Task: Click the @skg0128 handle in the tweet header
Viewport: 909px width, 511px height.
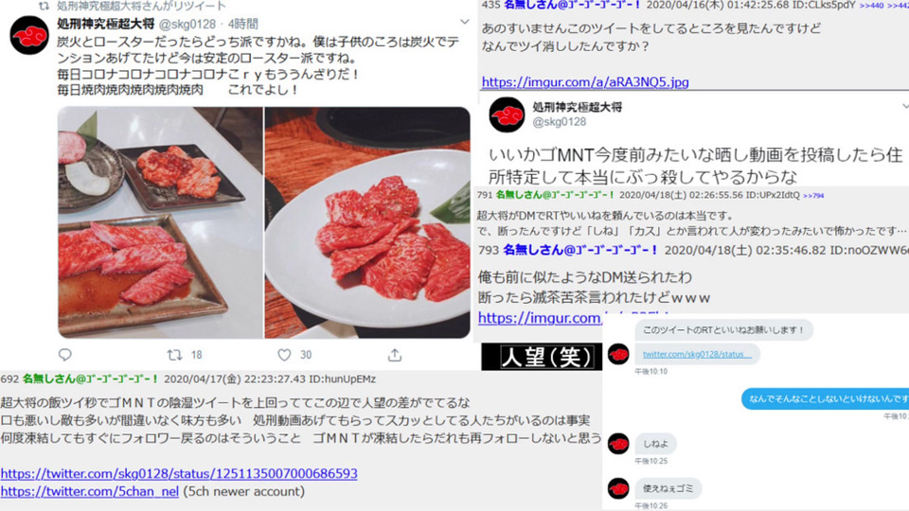Action: point(187,25)
